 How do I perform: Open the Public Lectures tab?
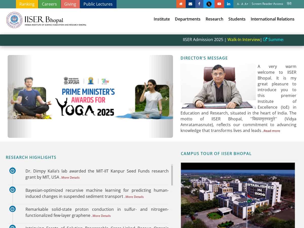click(x=98, y=4)
